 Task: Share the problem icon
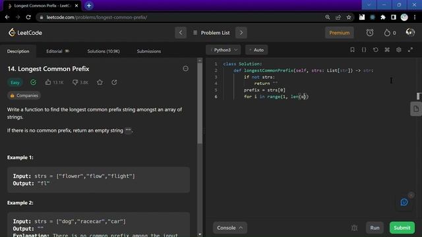114,82
